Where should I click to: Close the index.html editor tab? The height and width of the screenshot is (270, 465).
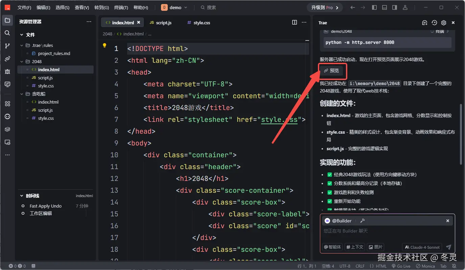point(139,23)
